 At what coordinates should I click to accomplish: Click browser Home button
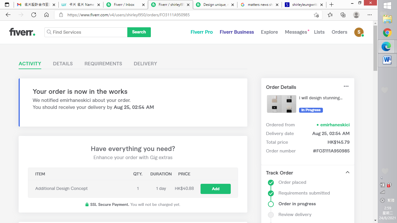pyautogui.click(x=47, y=15)
